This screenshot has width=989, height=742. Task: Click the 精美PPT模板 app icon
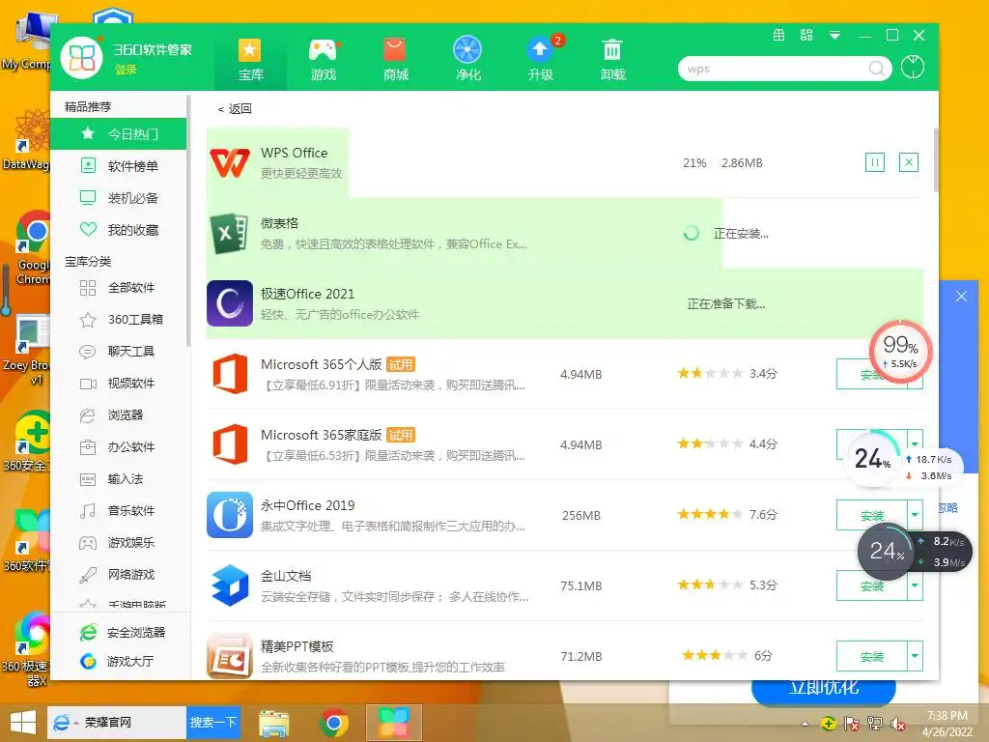pyautogui.click(x=230, y=656)
